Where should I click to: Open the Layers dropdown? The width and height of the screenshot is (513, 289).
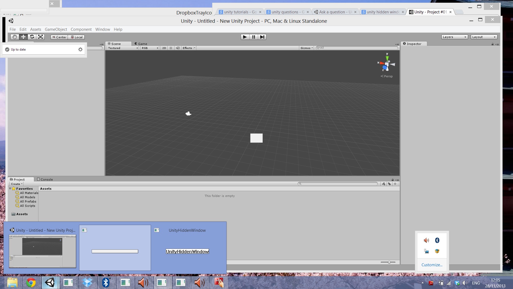tap(454, 37)
